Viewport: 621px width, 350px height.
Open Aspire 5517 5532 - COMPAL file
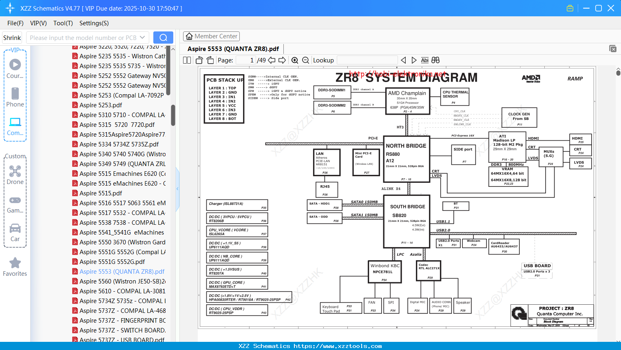click(x=119, y=213)
